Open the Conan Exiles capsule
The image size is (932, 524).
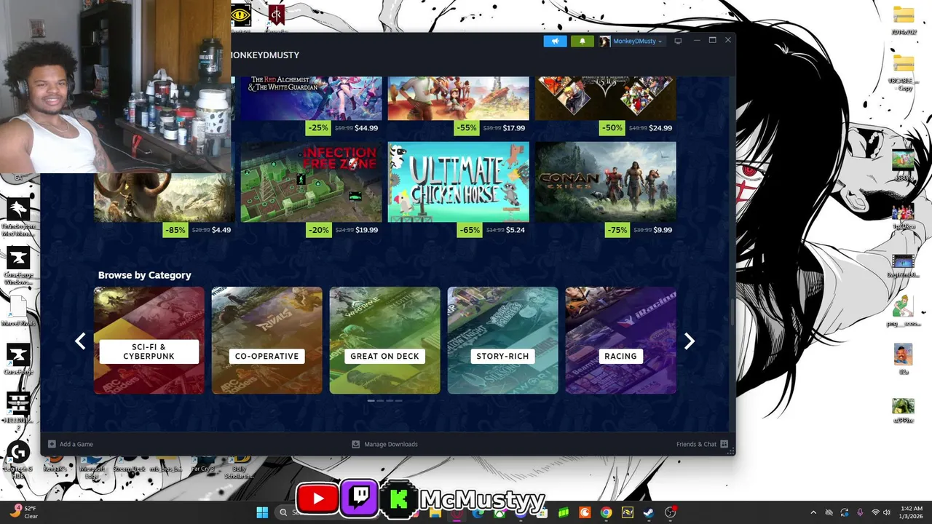(605, 181)
